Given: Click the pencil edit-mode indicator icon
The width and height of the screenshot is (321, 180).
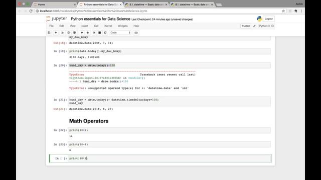Looking at the screenshot, I should (x=254, y=26).
